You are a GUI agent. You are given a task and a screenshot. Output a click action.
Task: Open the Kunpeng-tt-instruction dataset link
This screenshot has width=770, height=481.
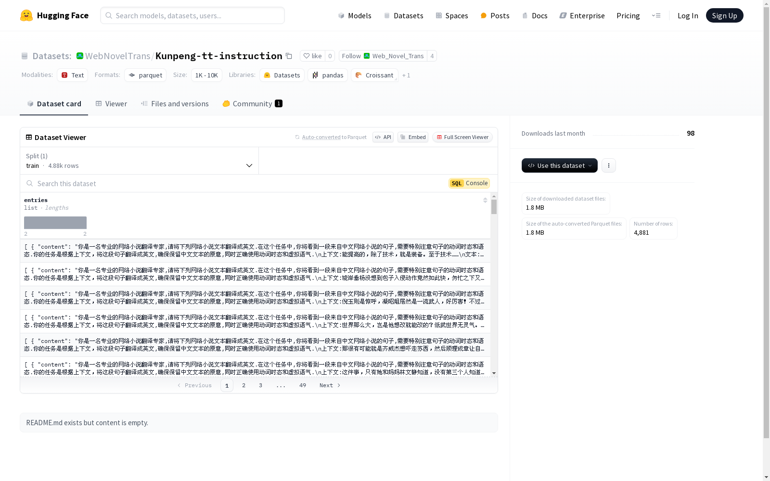tap(219, 56)
